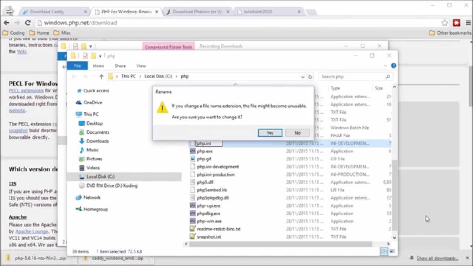Image resolution: width=473 pixels, height=266 pixels.
Task: Click the Explorer forward arrow
Action: 85,76
